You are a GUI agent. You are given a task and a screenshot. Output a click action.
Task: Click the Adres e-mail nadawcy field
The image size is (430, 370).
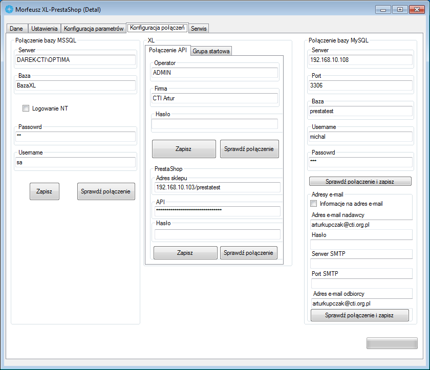coord(361,225)
